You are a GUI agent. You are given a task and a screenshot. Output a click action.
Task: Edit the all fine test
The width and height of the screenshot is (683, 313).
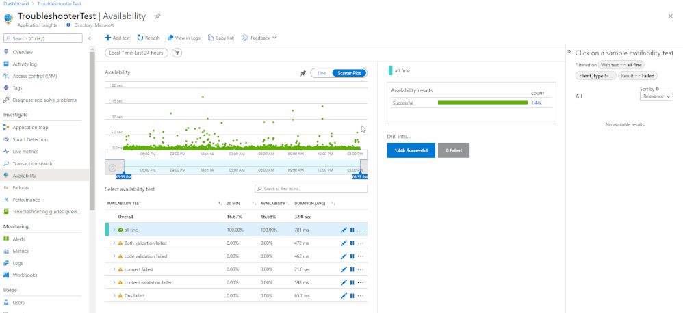pos(344,230)
